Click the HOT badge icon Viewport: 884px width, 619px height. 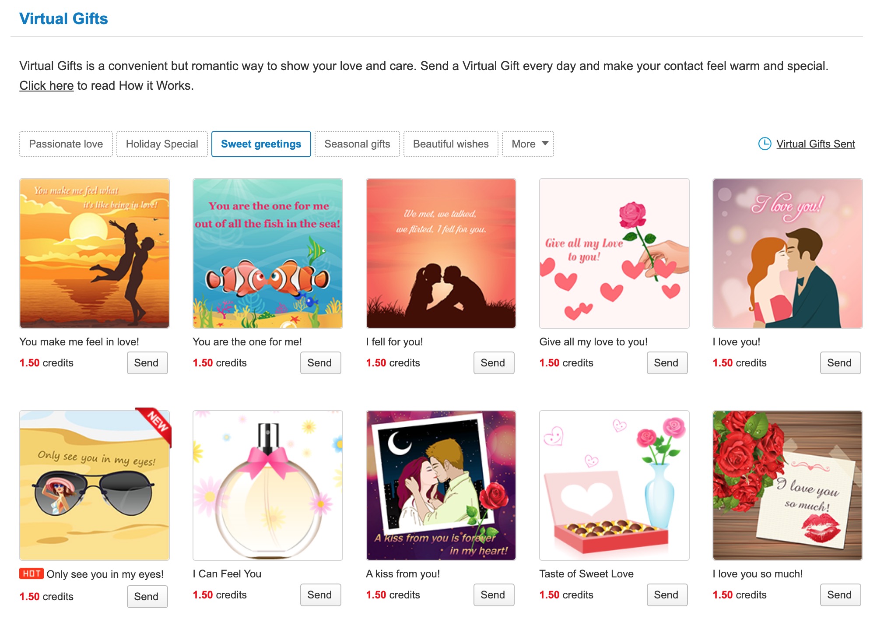[31, 573]
